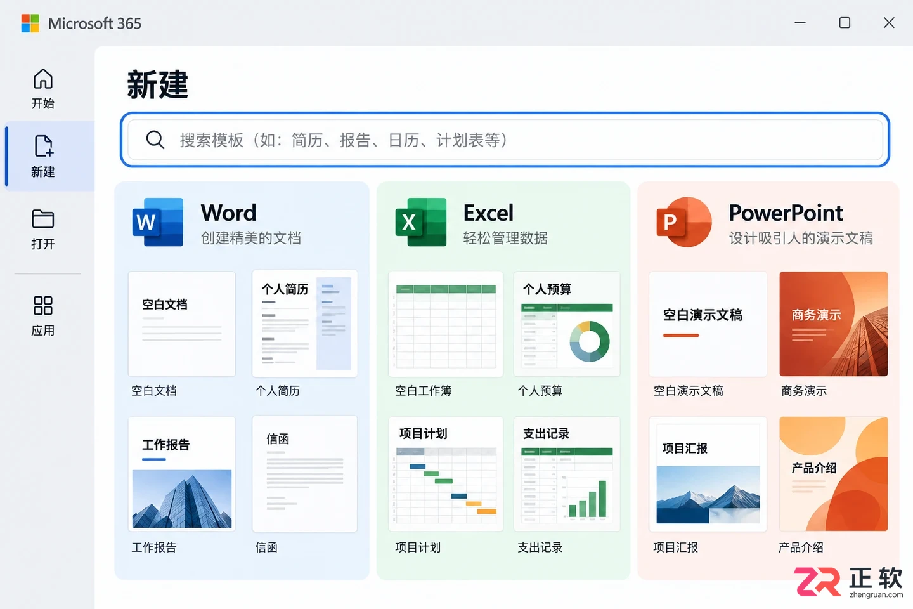The image size is (913, 609).
Task: Click the 空白演示文稿 caption label
Action: pyautogui.click(x=689, y=391)
